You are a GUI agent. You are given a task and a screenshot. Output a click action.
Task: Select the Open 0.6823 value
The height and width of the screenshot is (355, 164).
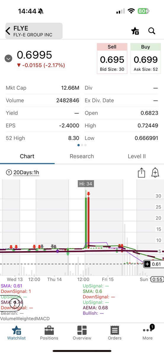[149, 113]
